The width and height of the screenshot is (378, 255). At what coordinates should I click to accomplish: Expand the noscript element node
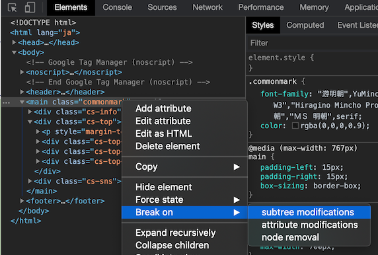click(x=22, y=72)
